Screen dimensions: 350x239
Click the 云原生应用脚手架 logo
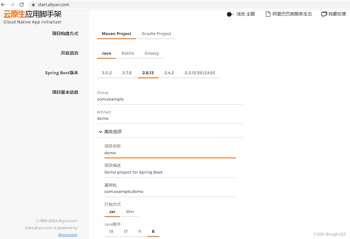[32, 14]
